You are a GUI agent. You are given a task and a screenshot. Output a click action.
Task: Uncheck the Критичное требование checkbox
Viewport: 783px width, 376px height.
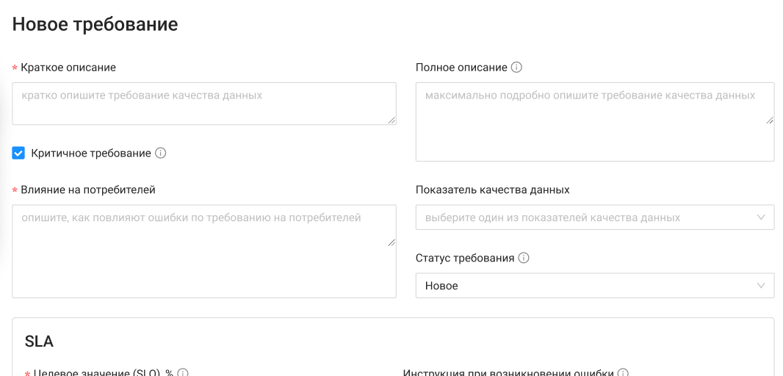tap(19, 153)
